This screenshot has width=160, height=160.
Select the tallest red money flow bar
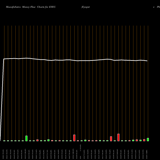(118, 137)
